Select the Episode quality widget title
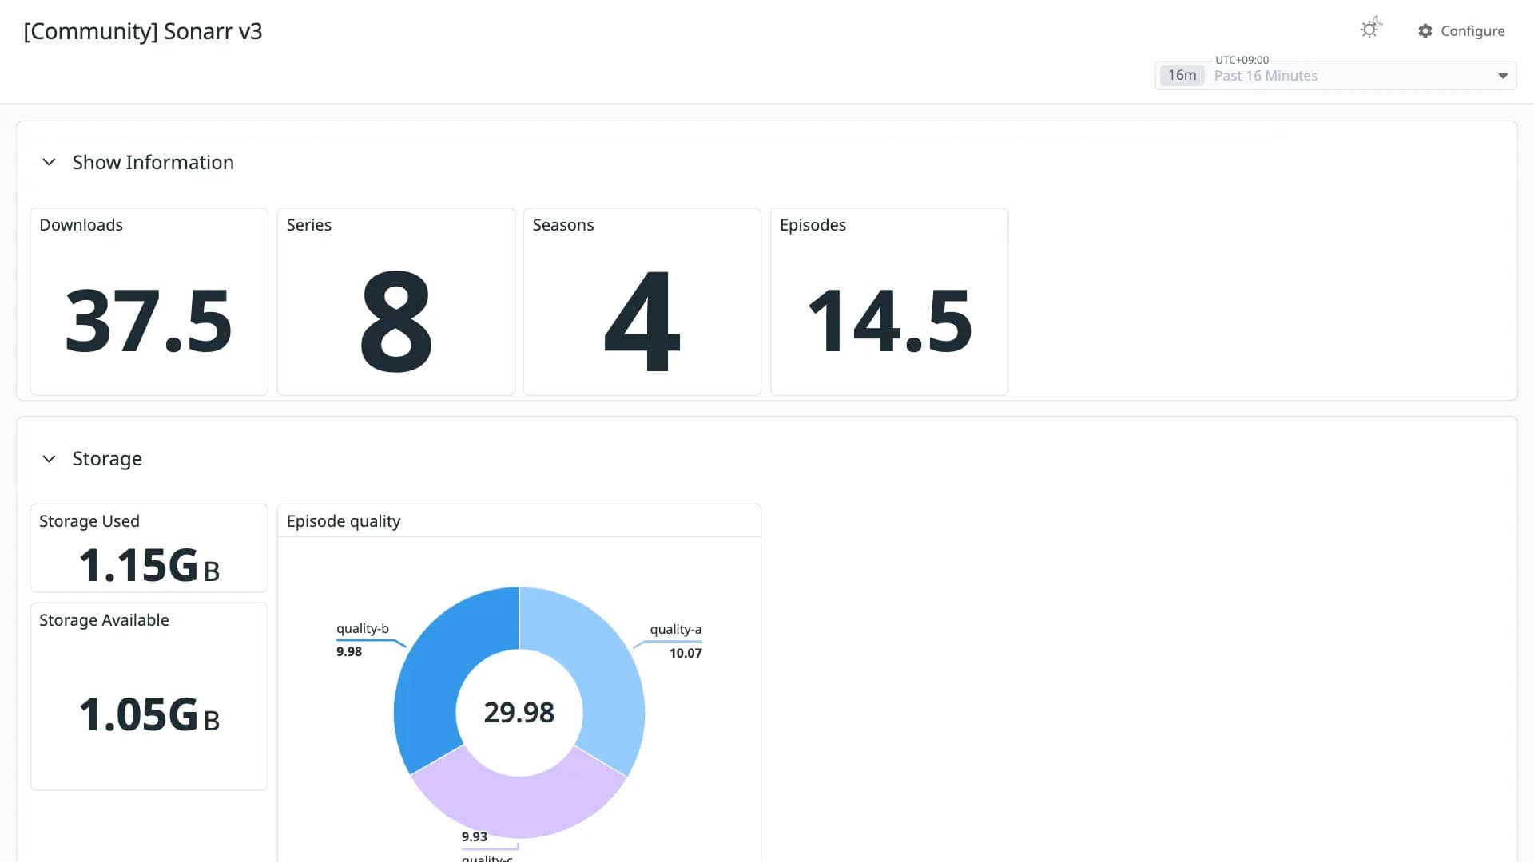Screen dimensions: 1534x862 (x=343, y=521)
